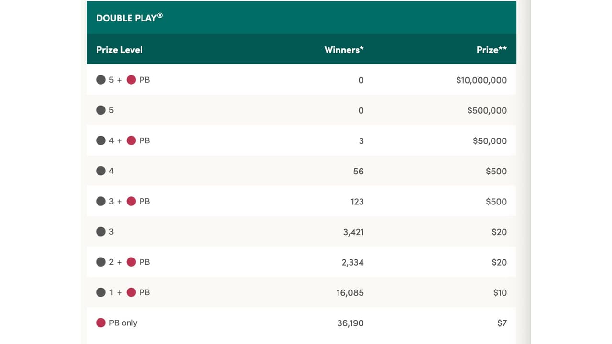Click the 3,421 winners count

click(x=353, y=232)
